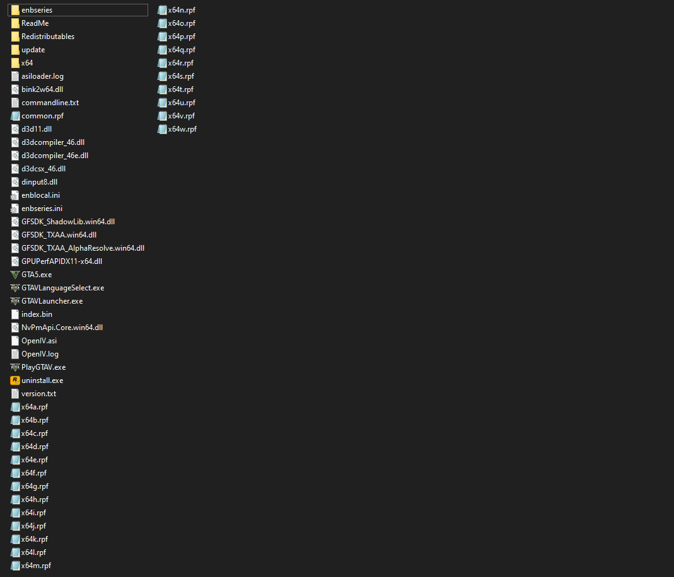This screenshot has width=674, height=577.
Task: Select the enblocal.ini settings file icon
Action: [x=15, y=195]
